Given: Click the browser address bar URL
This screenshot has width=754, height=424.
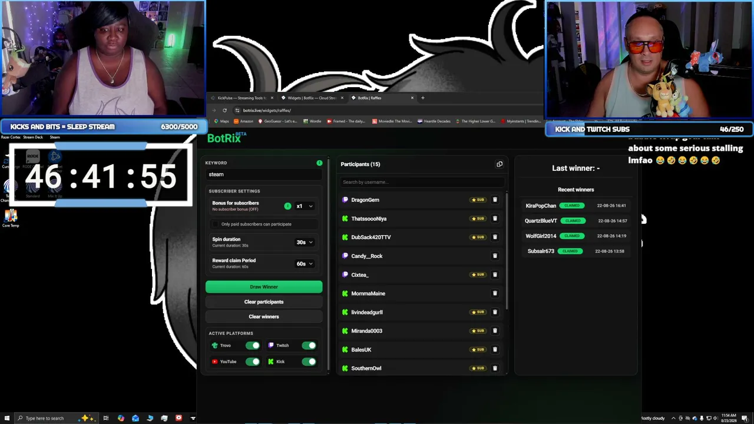Looking at the screenshot, I should point(267,110).
